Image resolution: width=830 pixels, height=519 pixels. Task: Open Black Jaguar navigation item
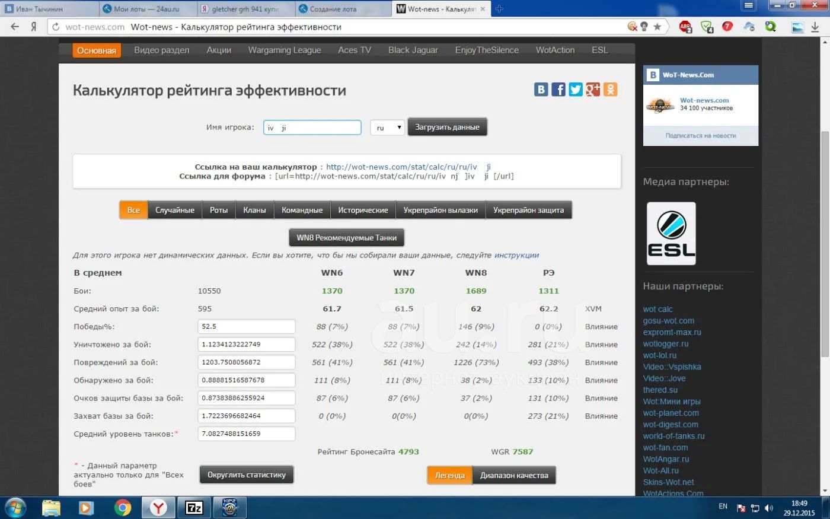[x=413, y=50]
